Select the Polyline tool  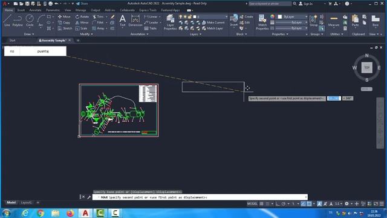tap(18, 20)
